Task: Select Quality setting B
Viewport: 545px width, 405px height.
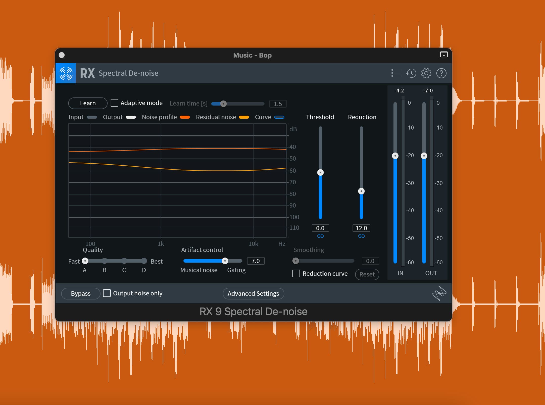Action: [105, 261]
